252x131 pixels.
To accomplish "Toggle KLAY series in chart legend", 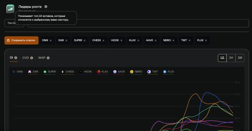I will tap(102, 72).
